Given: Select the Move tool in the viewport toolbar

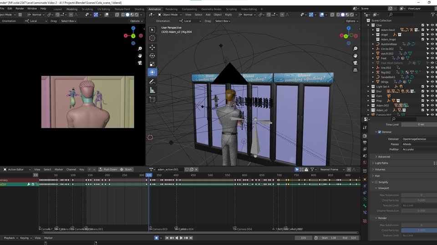Looking at the screenshot, I should tap(152, 47).
